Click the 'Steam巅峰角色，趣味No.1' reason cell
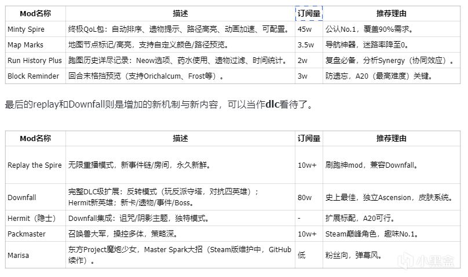 point(392,234)
